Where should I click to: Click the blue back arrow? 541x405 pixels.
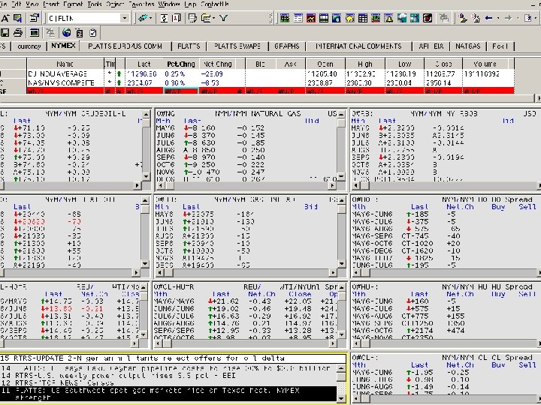point(489,18)
